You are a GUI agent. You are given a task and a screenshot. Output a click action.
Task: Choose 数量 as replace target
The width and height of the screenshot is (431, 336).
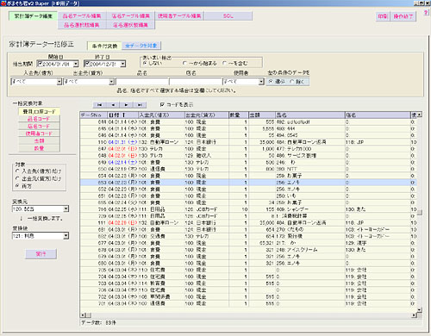tap(39, 148)
